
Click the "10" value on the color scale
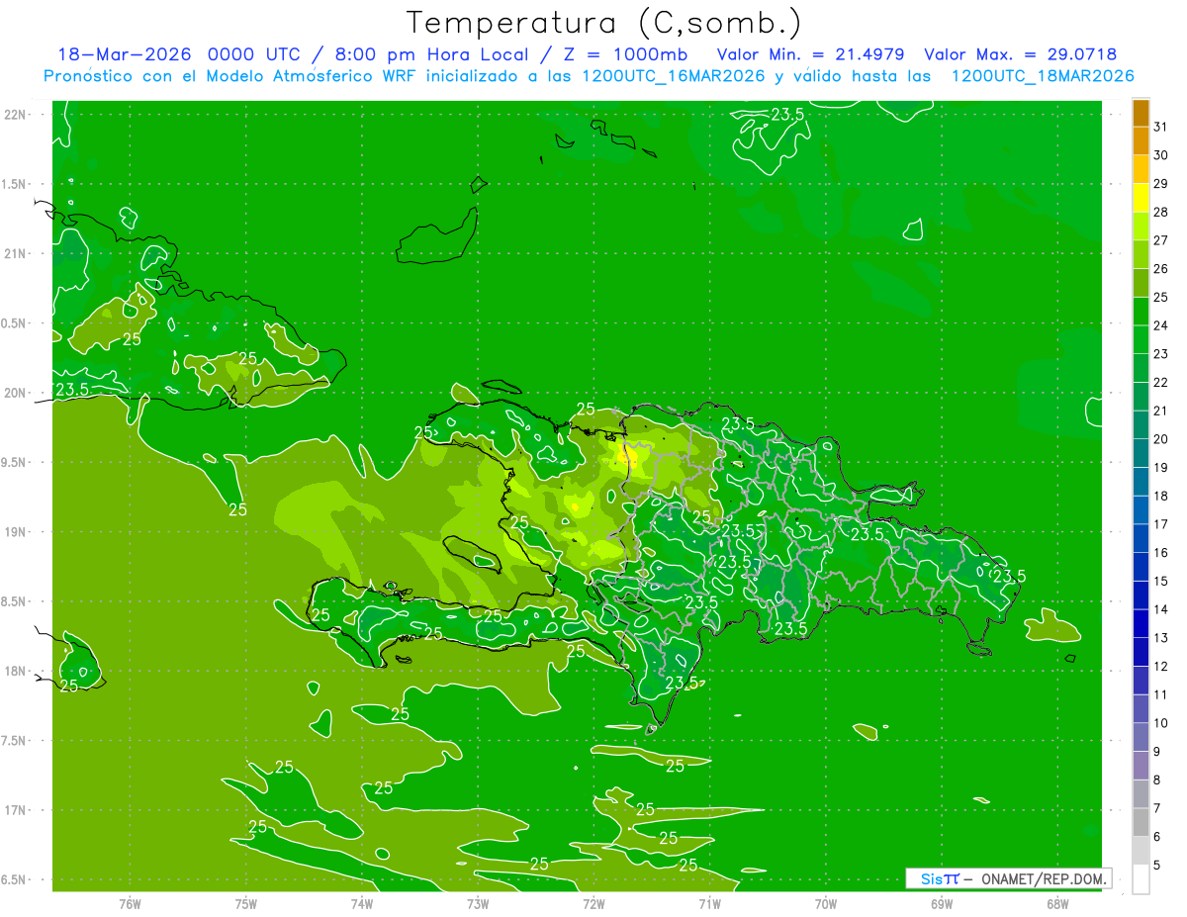point(1160,723)
